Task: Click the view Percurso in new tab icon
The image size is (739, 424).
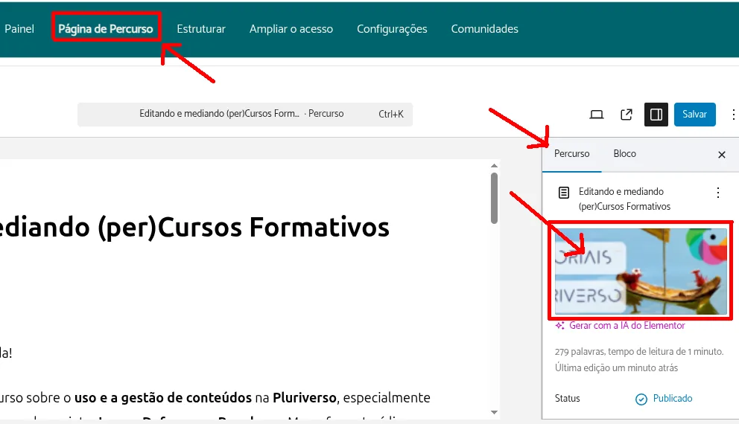Action: [x=627, y=115]
